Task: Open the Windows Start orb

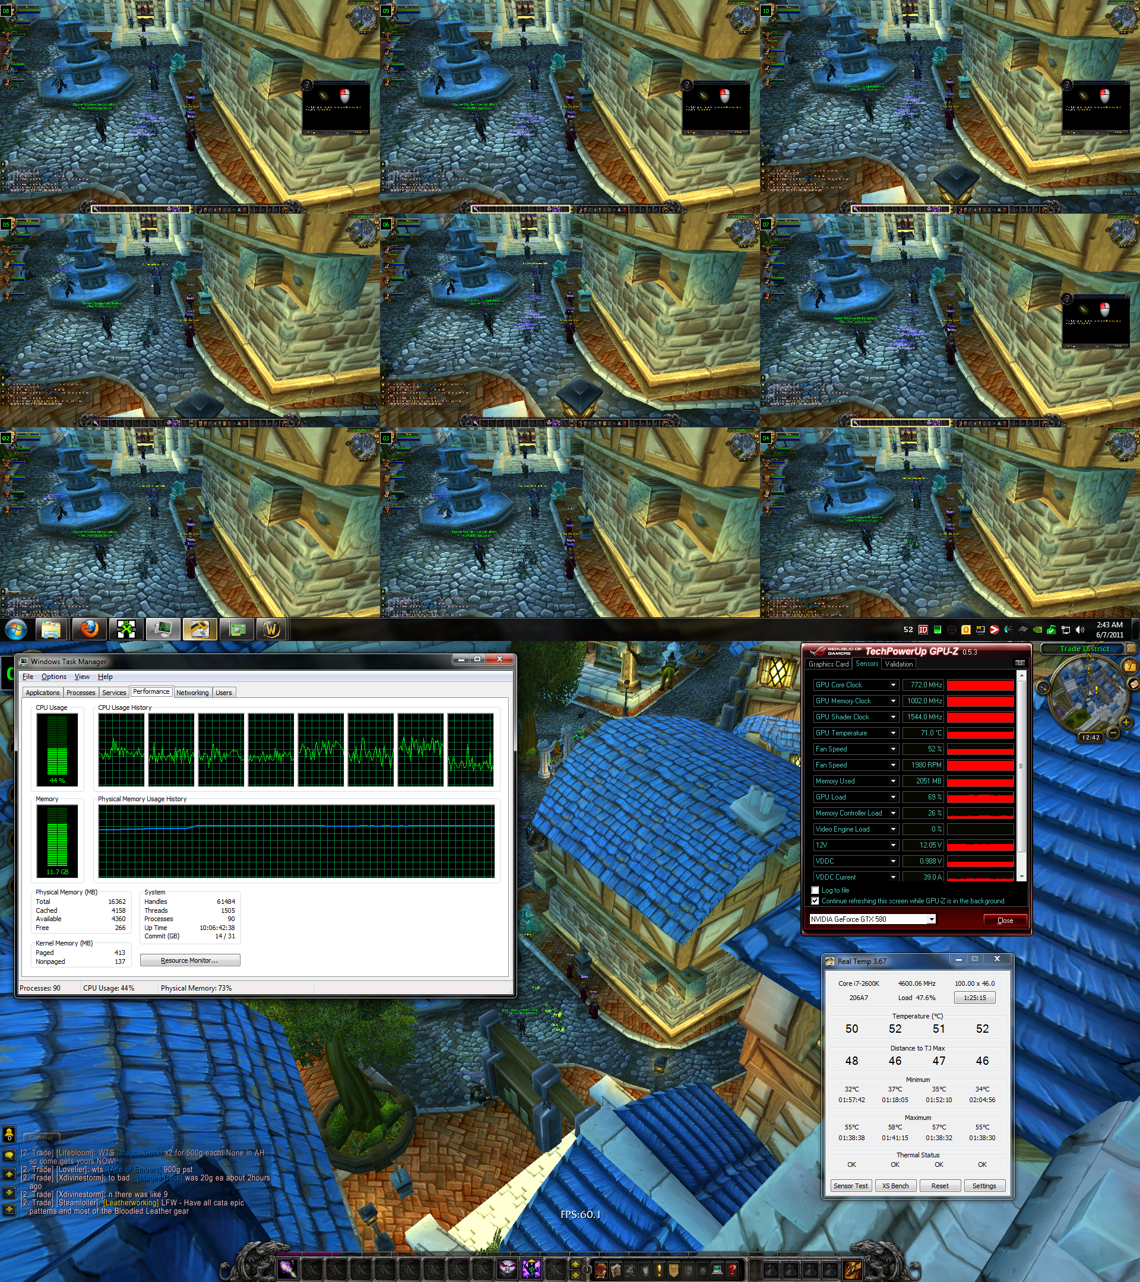Action: (x=15, y=629)
